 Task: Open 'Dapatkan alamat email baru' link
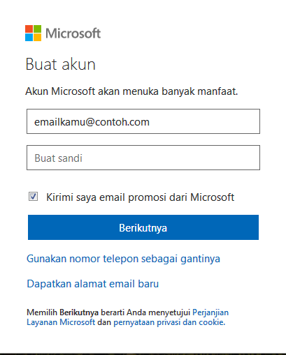93,284
